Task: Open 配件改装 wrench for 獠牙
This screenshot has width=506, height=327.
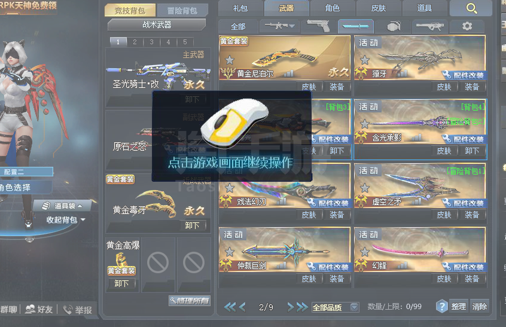Action: point(464,75)
